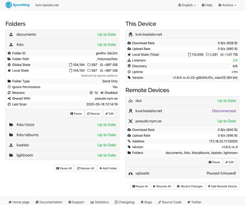Click the Add Folder button
Image resolution: width=245 pixels, height=205 pixels.
point(108,168)
